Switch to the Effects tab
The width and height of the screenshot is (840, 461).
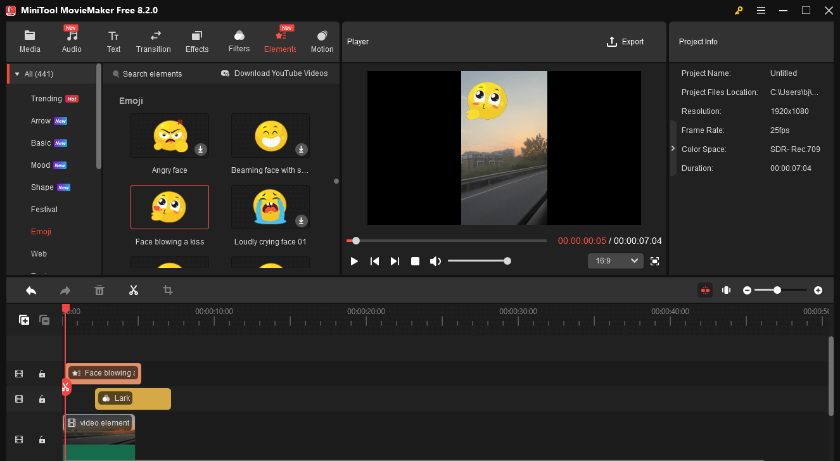pos(197,42)
